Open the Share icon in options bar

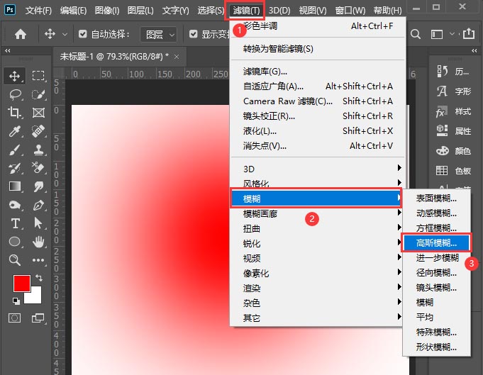[469, 33]
